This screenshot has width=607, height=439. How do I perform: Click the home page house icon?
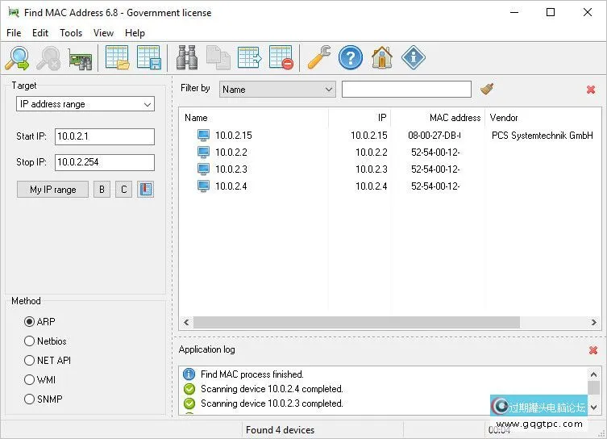pyautogui.click(x=382, y=58)
